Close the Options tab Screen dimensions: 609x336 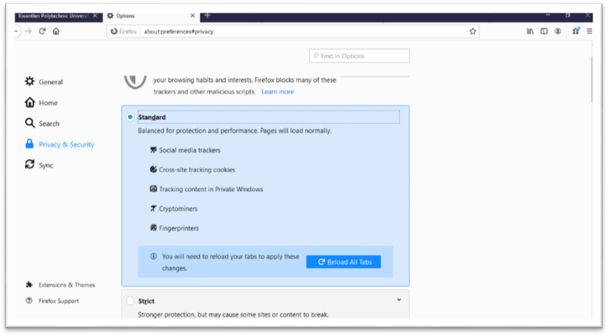coord(192,16)
